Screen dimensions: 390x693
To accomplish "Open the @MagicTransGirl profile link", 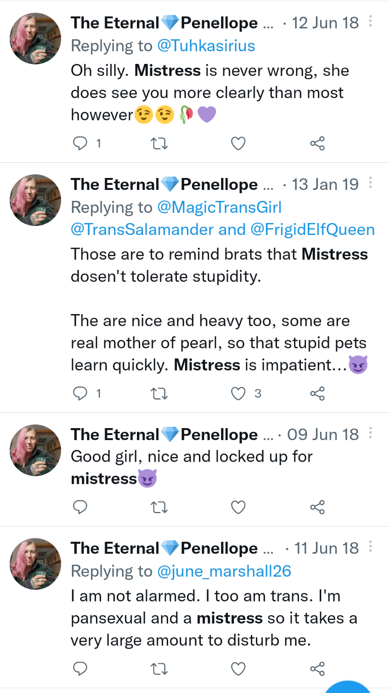I will coord(219,207).
